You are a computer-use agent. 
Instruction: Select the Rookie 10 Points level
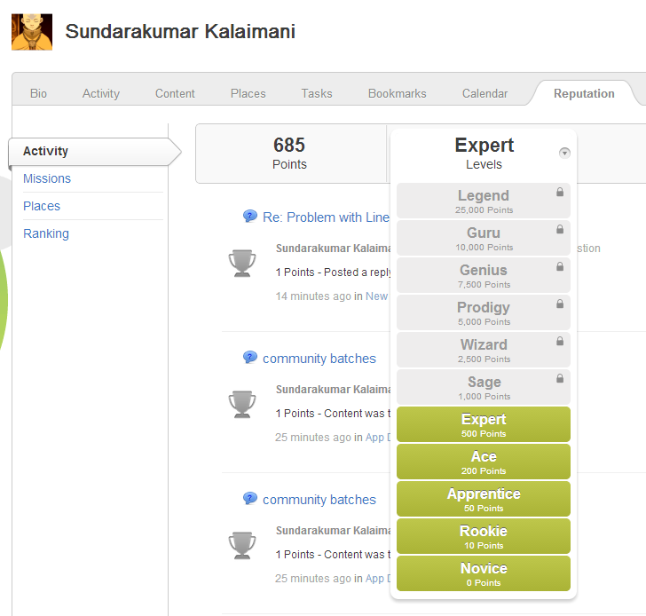(484, 536)
